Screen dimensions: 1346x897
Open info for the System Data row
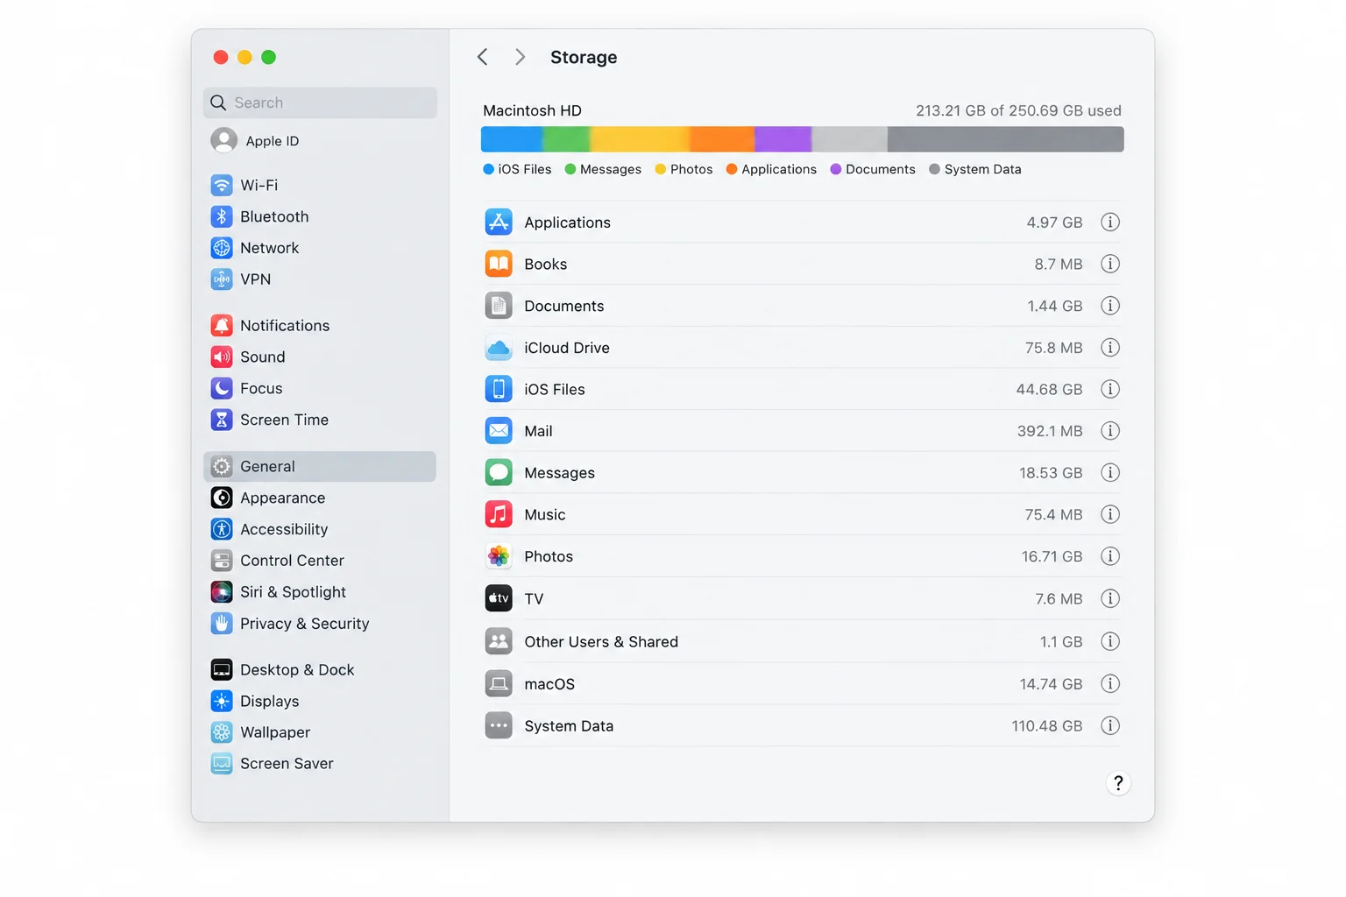1110,725
